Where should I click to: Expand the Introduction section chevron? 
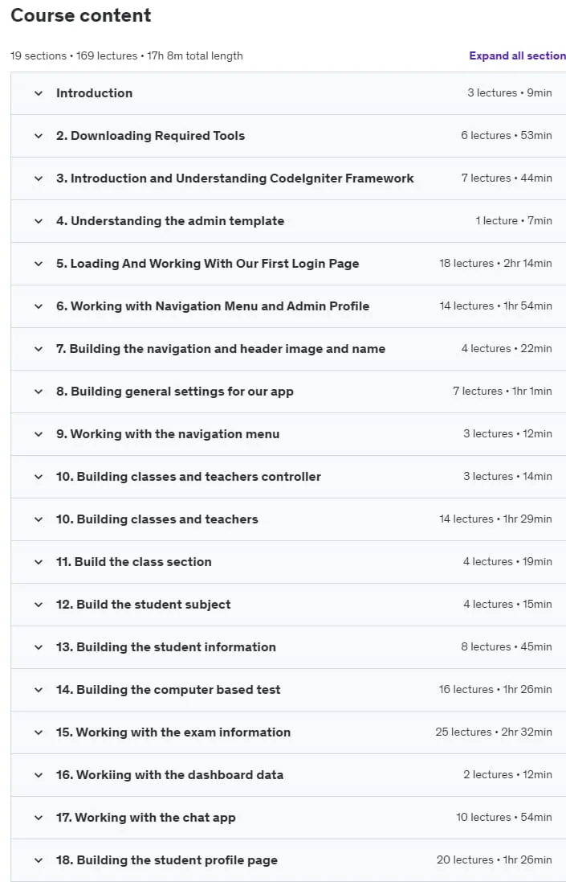pos(39,93)
